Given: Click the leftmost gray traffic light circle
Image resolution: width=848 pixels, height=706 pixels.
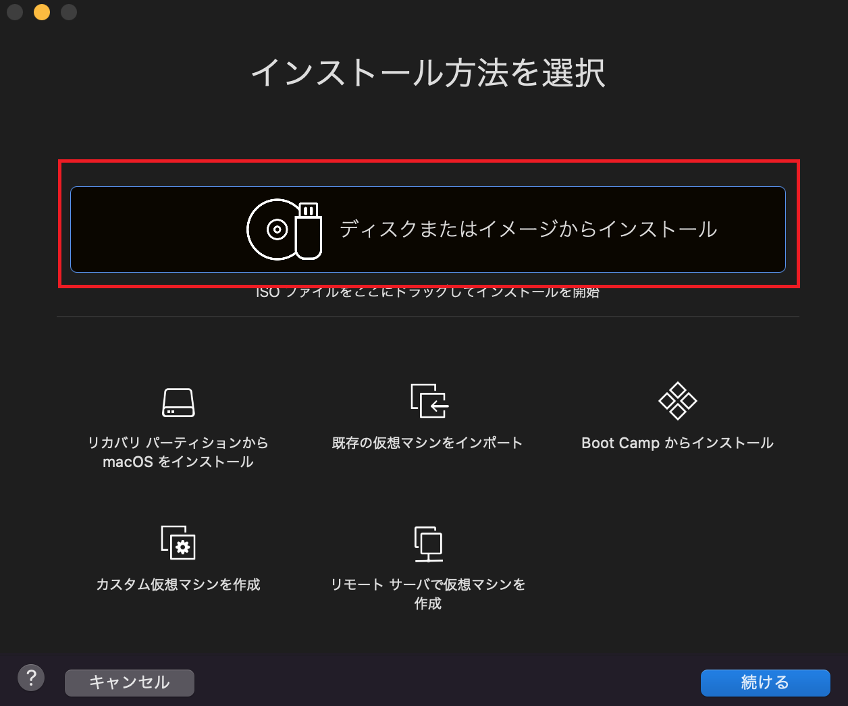Looking at the screenshot, I should [15, 11].
